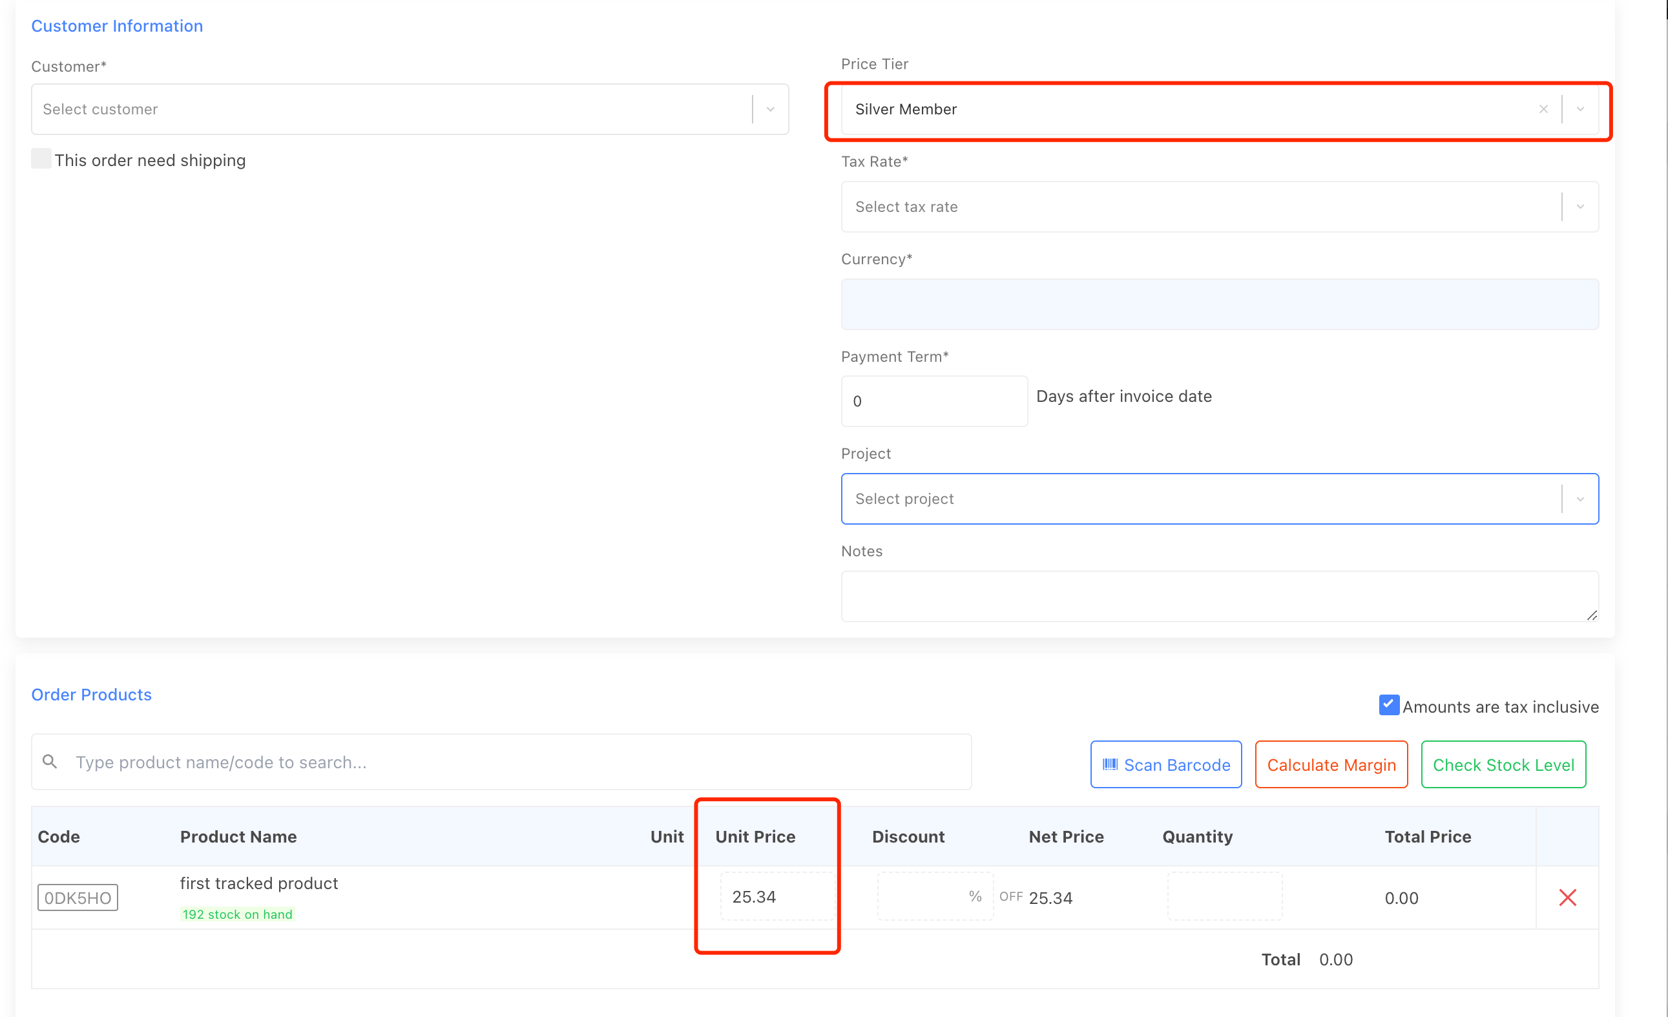Click the discount percentage input field
The height and width of the screenshot is (1017, 1668).
pos(934,895)
